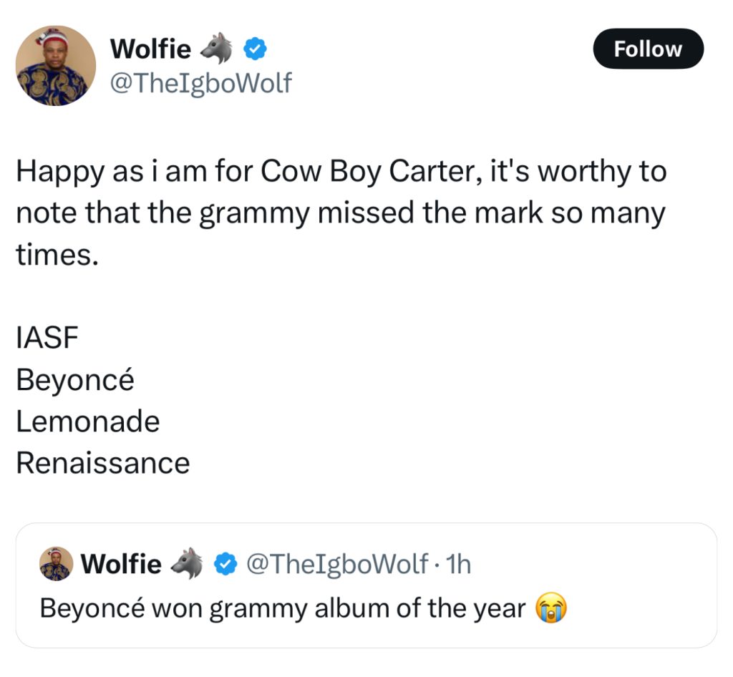The width and height of the screenshot is (733, 677).
Task: Click the verified badge in the quoted tweet
Action: click(x=226, y=565)
